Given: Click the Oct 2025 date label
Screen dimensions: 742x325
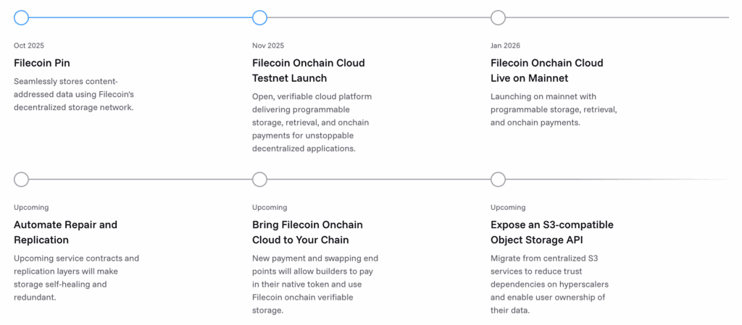Looking at the screenshot, I should (29, 46).
